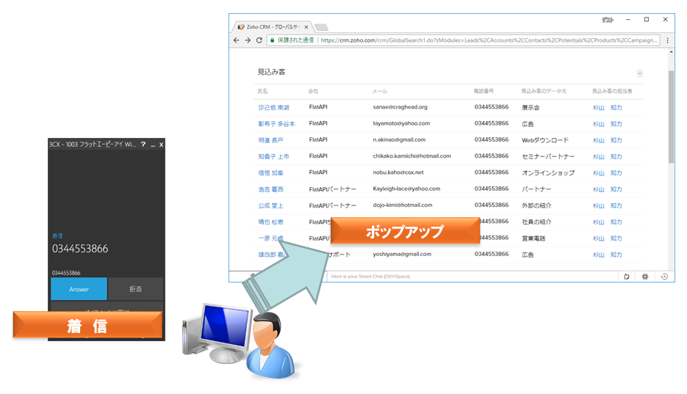Click email chikako.kamiichi@hotmail.com
The image size is (687, 394).
pyautogui.click(x=412, y=156)
